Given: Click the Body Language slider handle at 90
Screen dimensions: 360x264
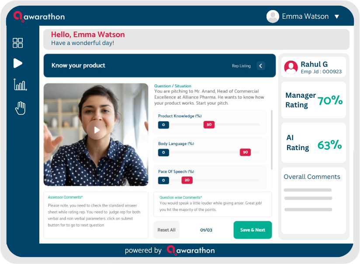Looking at the screenshot, I should (x=245, y=152).
